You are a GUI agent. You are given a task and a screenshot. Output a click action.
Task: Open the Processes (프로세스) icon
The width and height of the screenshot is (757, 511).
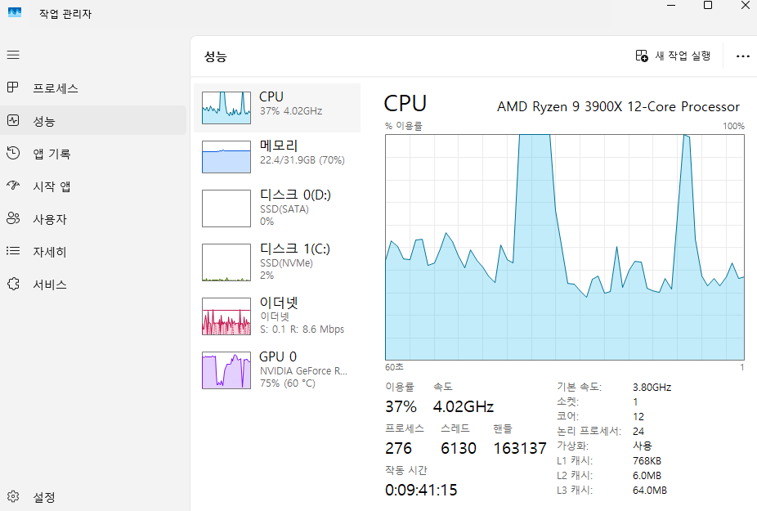tap(13, 87)
